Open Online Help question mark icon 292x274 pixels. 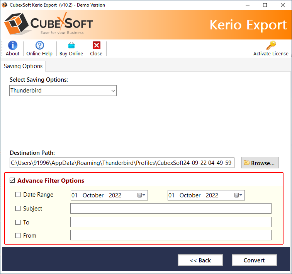click(40, 45)
